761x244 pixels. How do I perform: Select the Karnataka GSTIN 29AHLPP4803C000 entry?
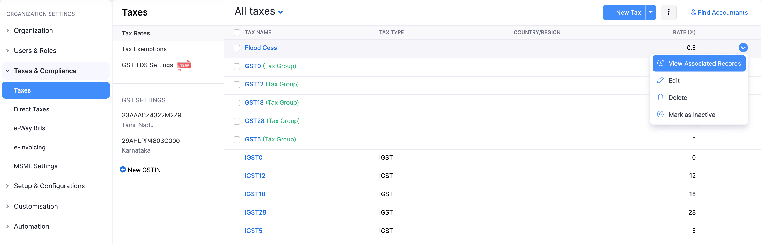[151, 141]
